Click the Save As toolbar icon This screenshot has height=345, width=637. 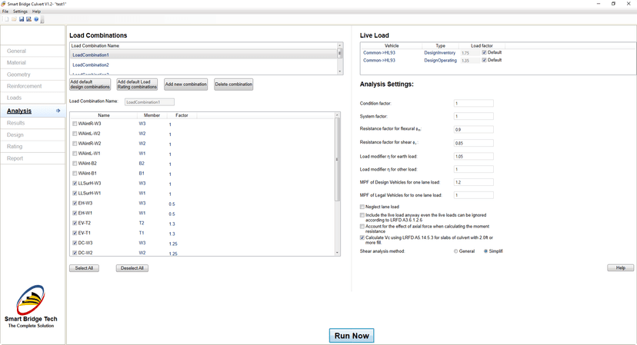29,19
